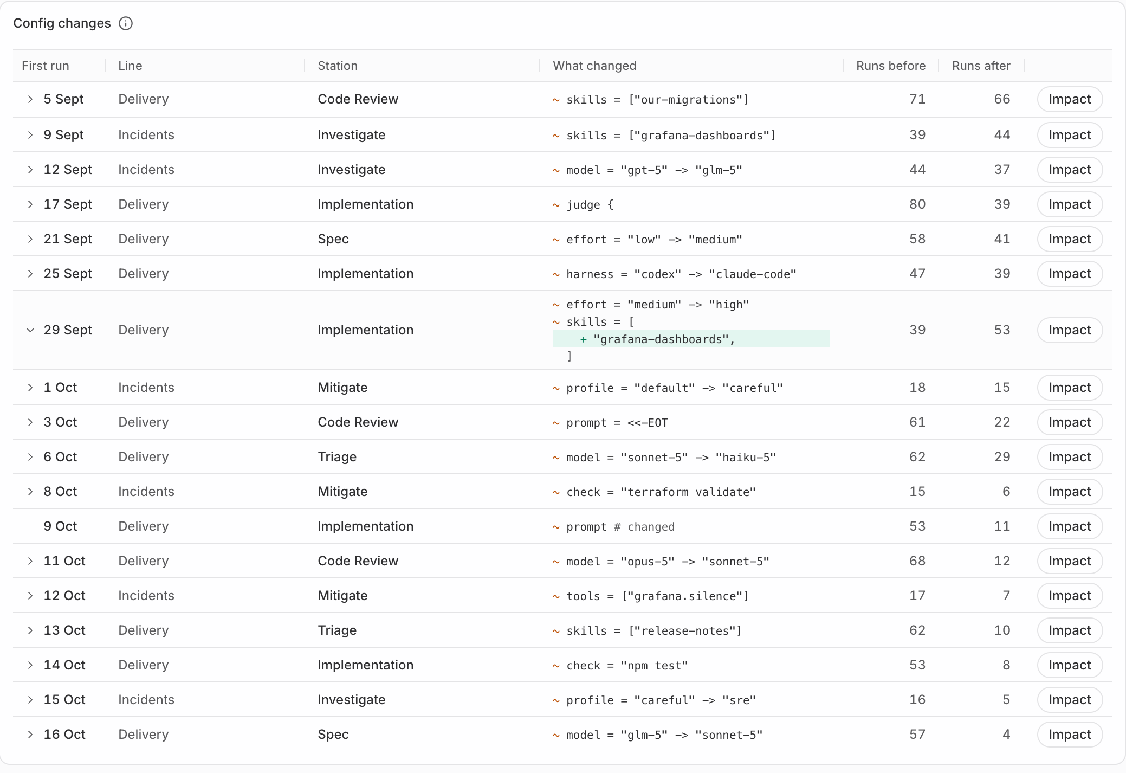Click check = "terraform validate" text
Image resolution: width=1126 pixels, height=773 pixels.
click(661, 492)
